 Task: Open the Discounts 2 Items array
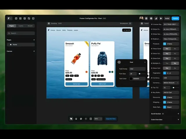pyautogui.click(x=171, y=97)
